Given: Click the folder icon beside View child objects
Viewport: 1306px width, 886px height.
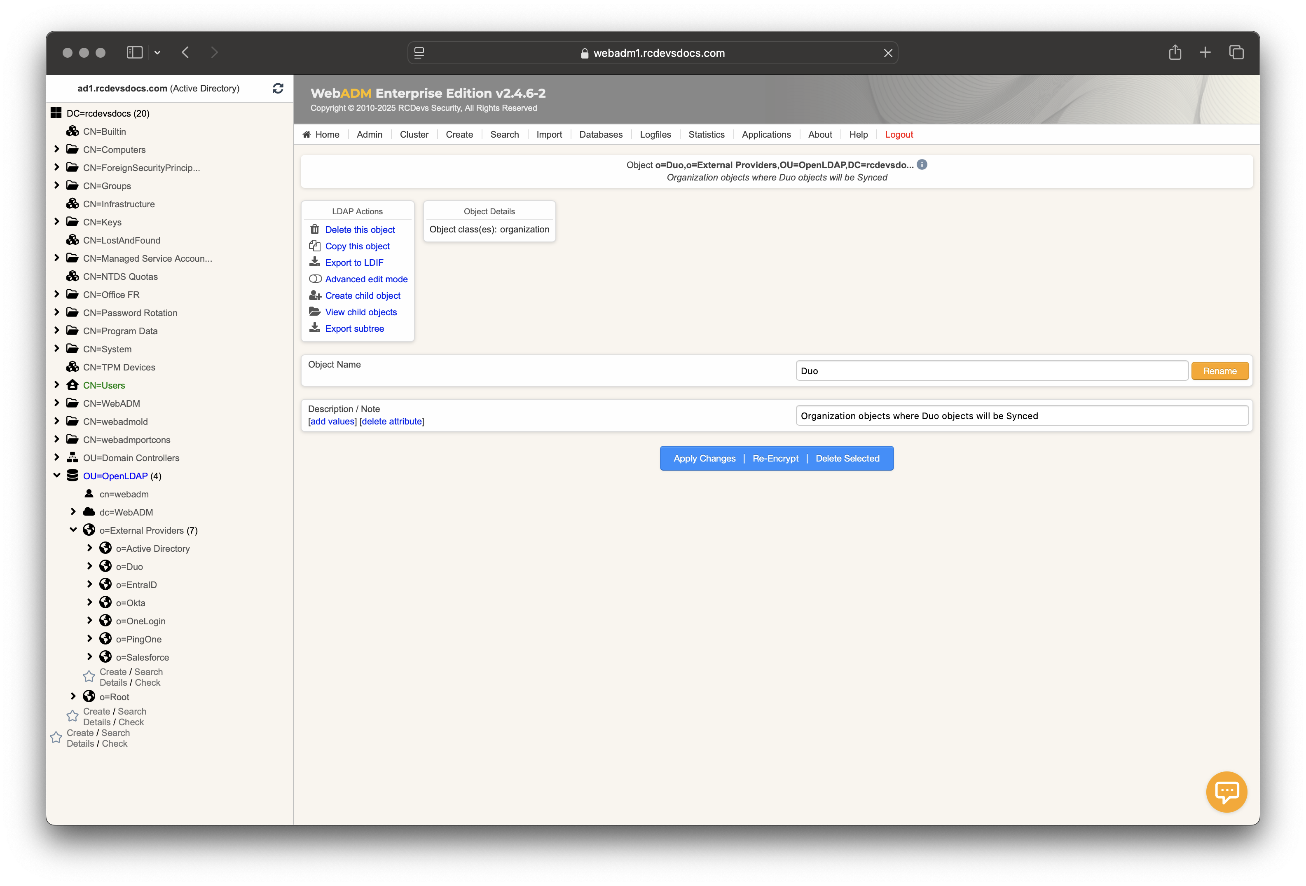Looking at the screenshot, I should pos(315,312).
